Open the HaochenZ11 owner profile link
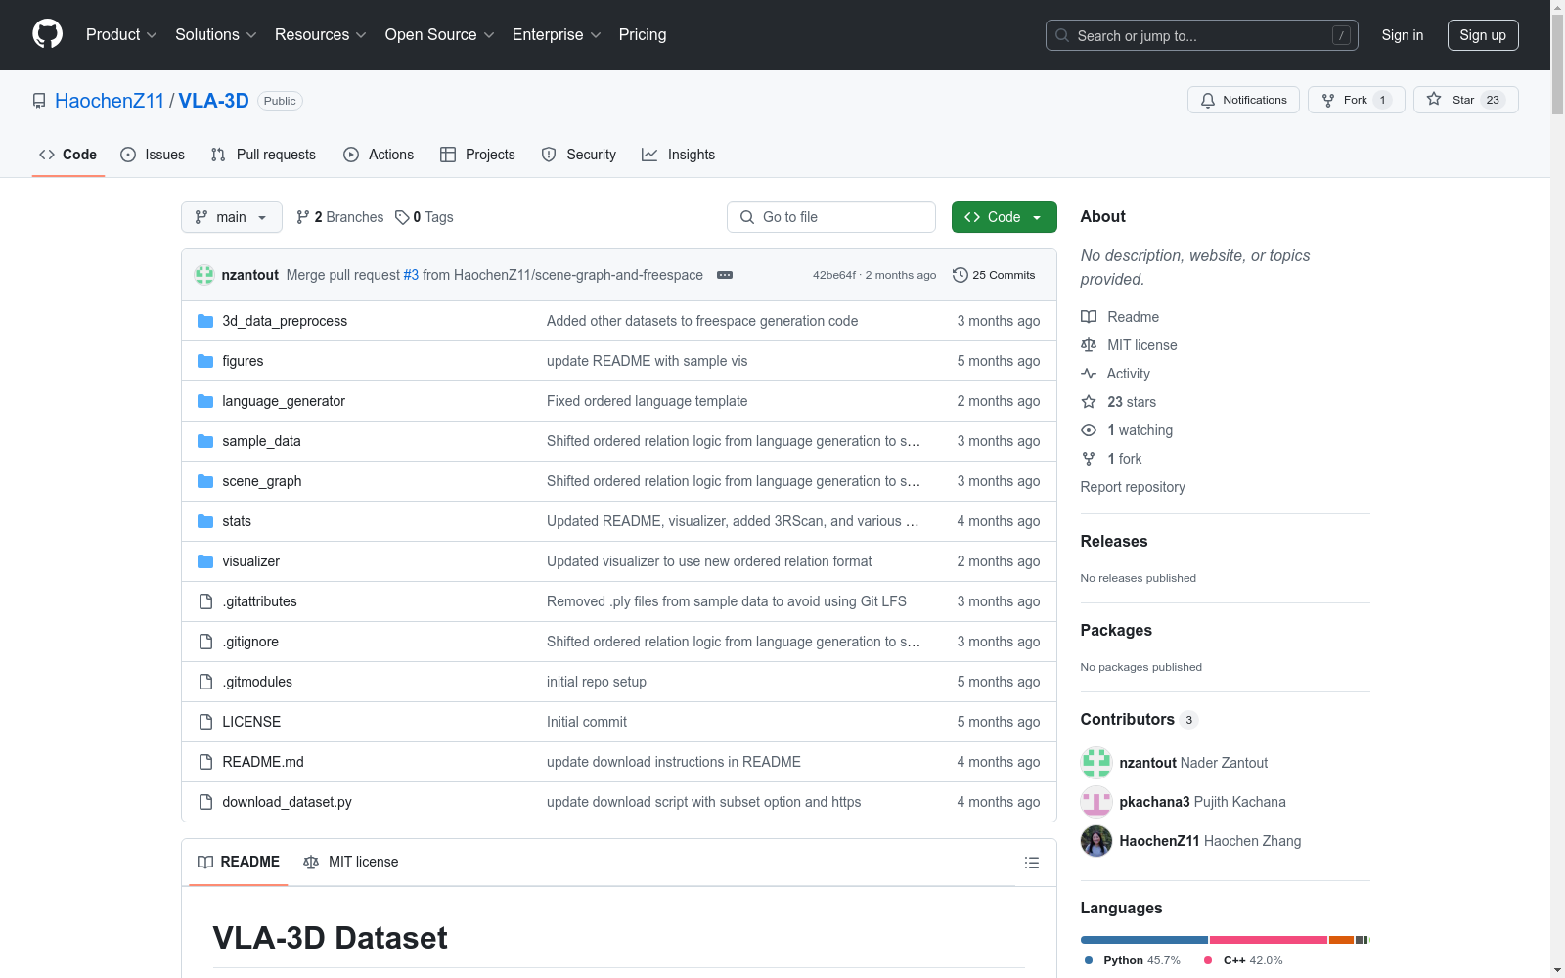Image resolution: width=1565 pixels, height=978 pixels. pos(110,101)
